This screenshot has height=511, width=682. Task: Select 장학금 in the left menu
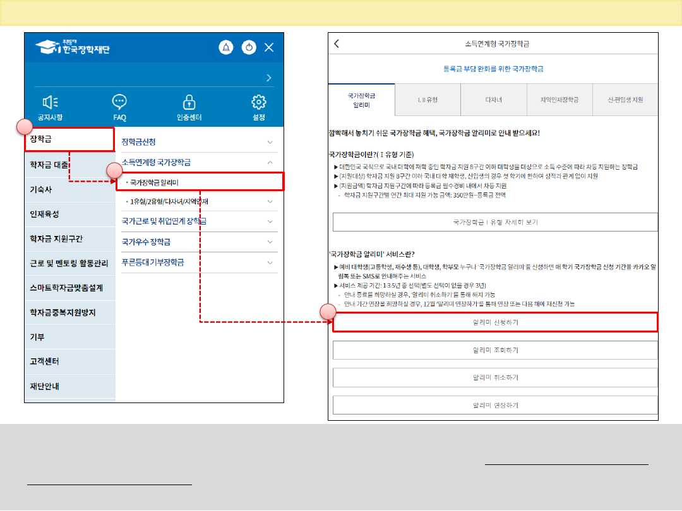click(69, 139)
